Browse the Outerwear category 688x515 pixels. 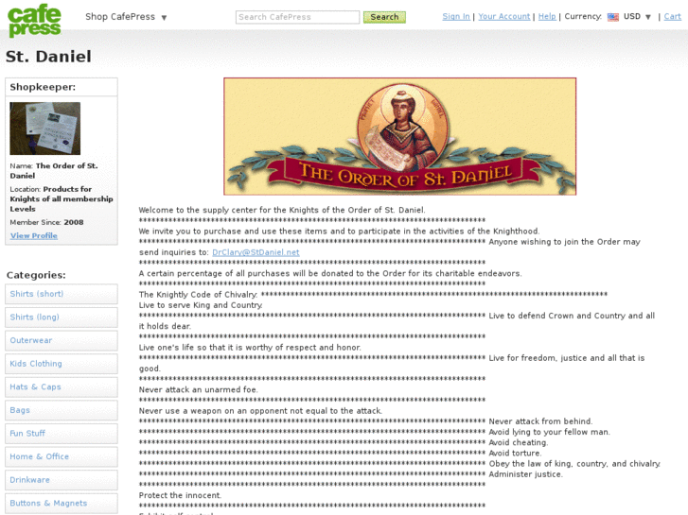point(62,340)
